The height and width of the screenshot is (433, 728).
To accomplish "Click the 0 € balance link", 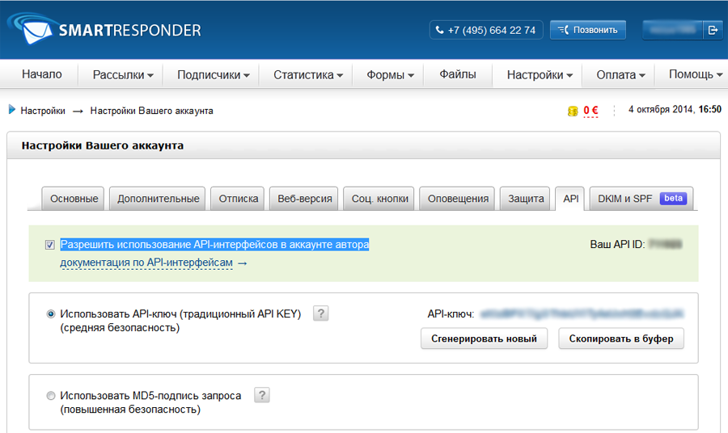I will (x=590, y=111).
